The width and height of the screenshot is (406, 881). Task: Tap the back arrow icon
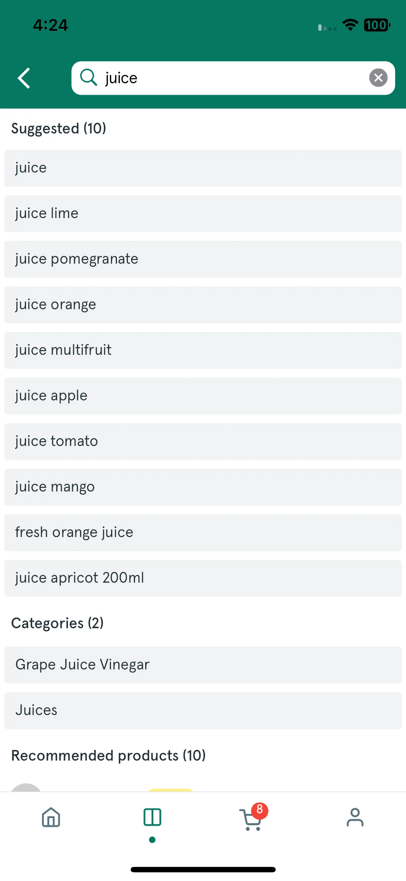pyautogui.click(x=24, y=78)
